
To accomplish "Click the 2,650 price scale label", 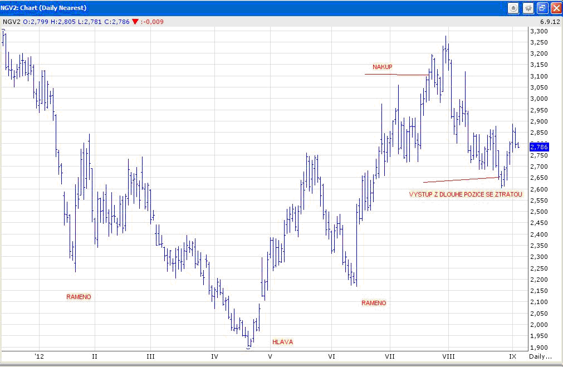I will coord(539,178).
